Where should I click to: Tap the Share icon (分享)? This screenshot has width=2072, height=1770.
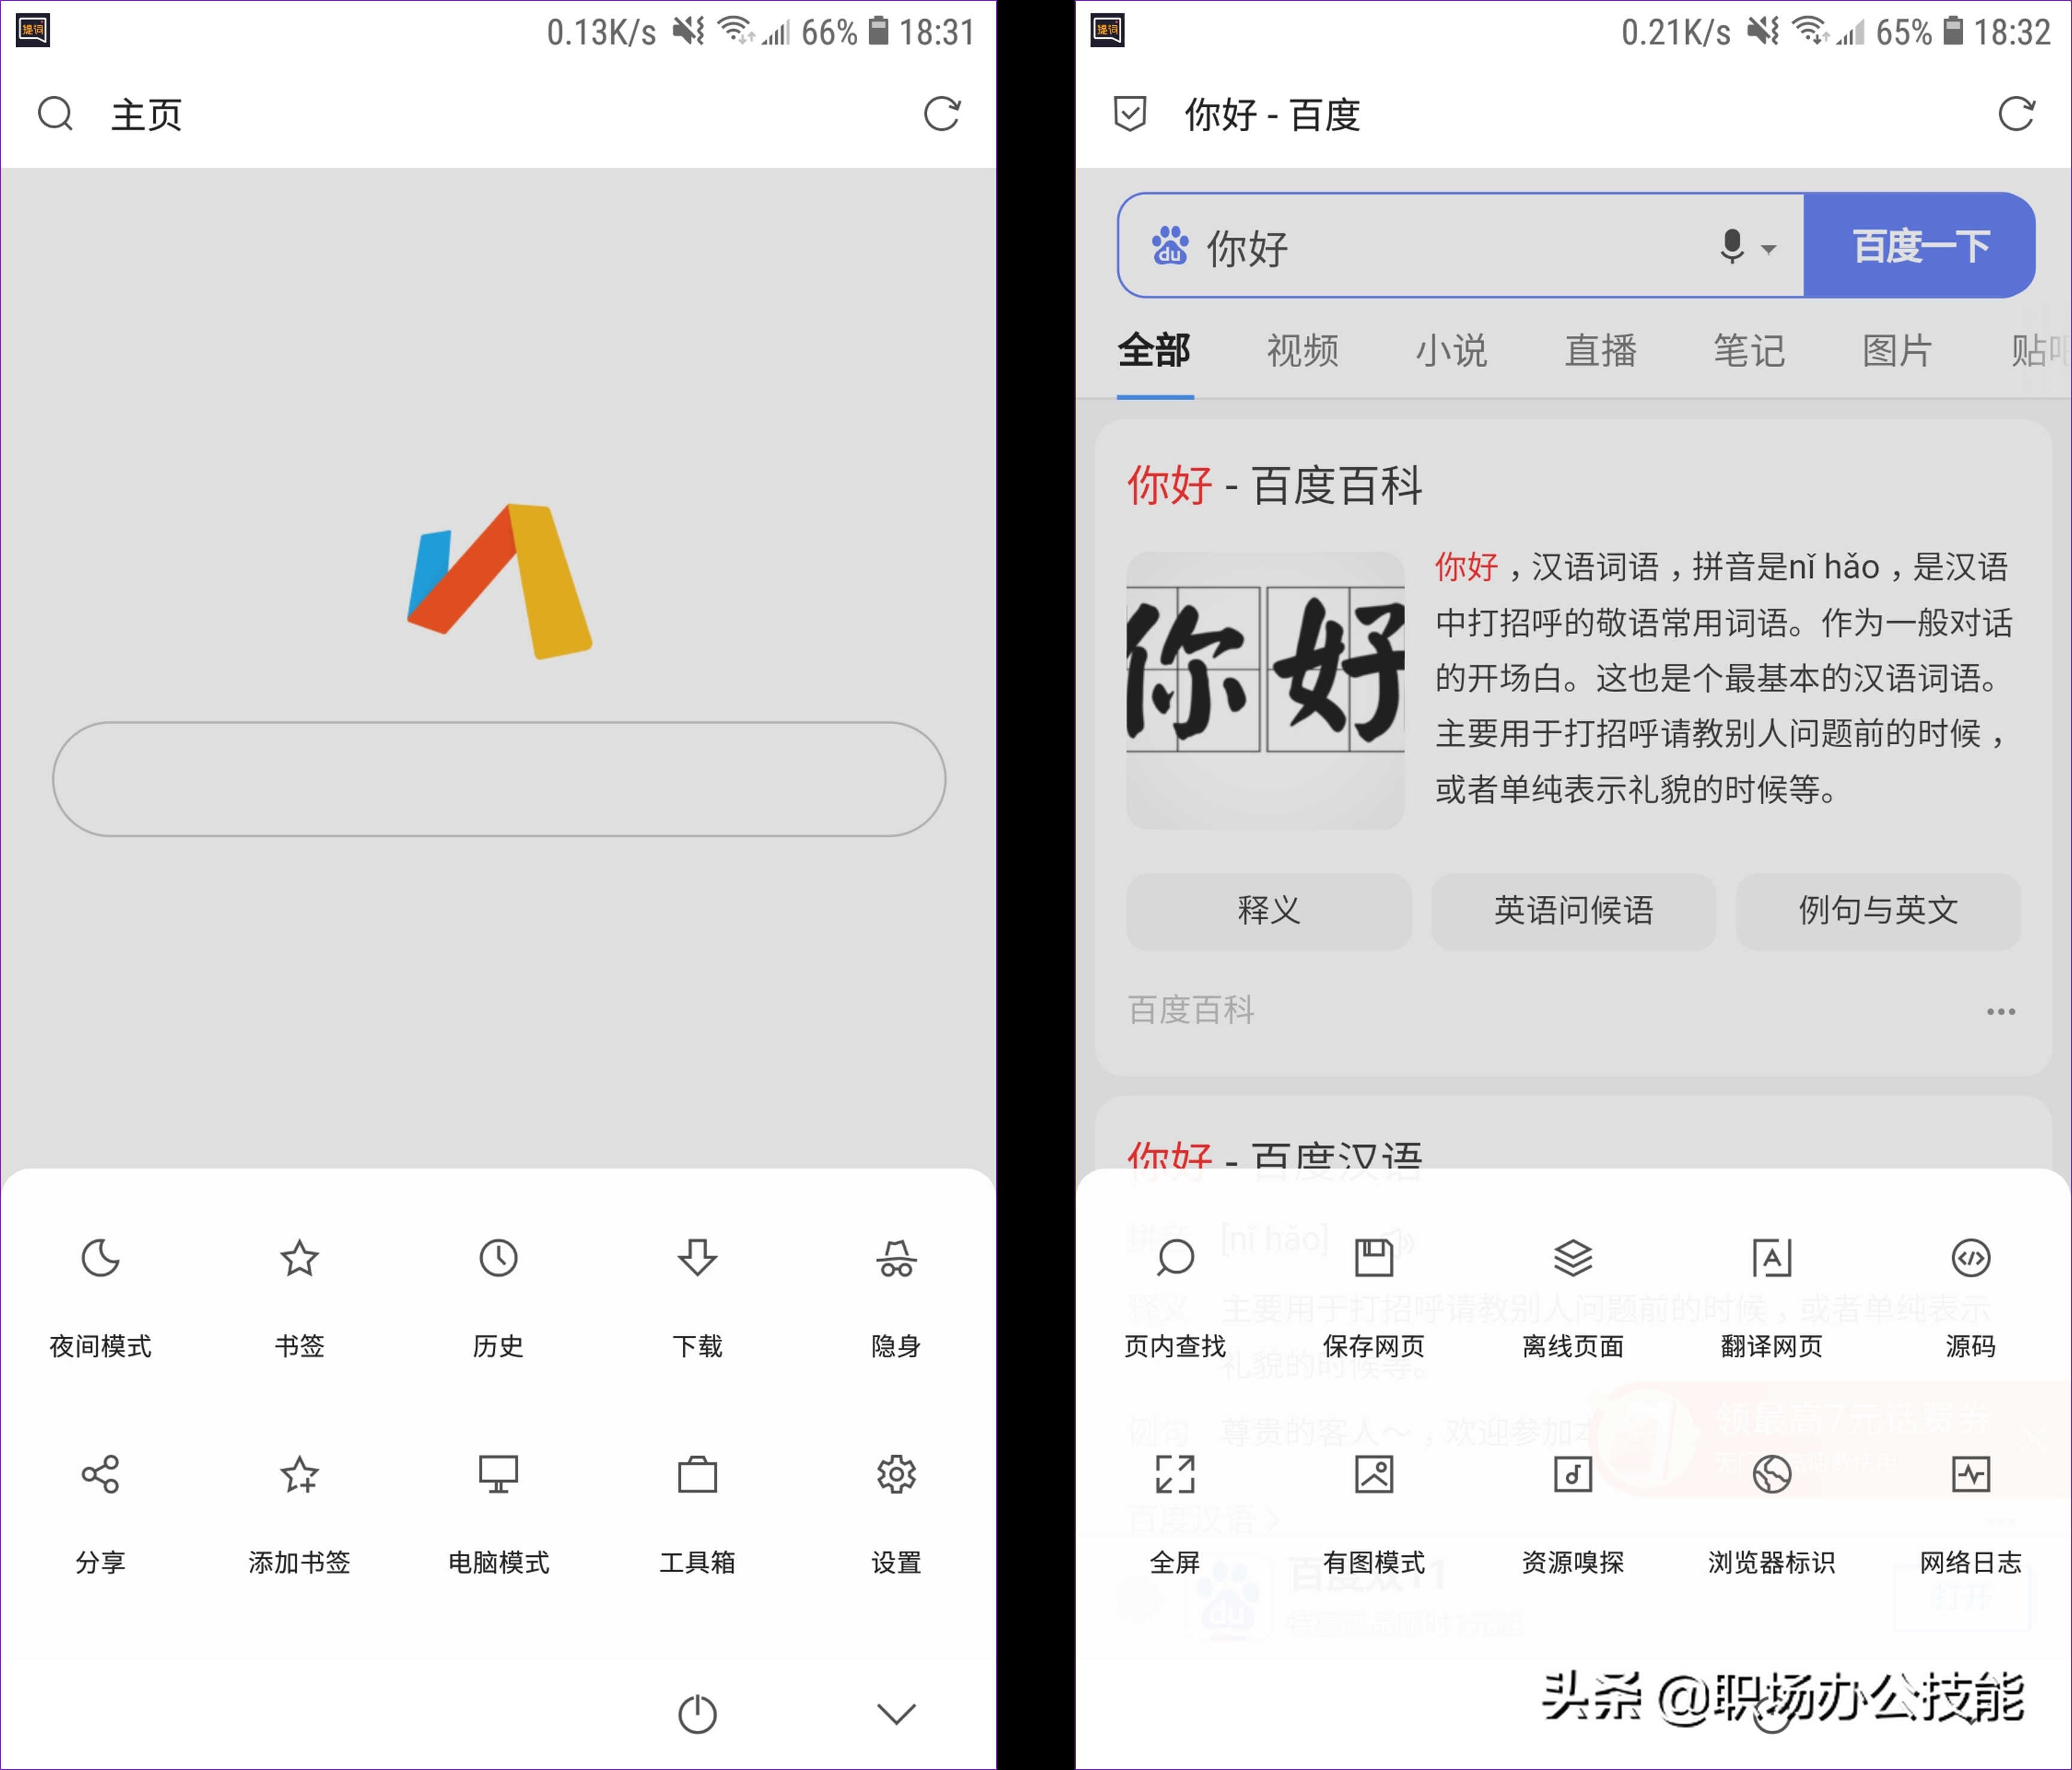tap(100, 1474)
